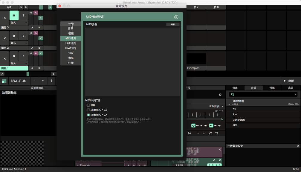Enable loop playback mode in clip transport
Image resolution: width=301 pixels, height=172 pixels.
193,125
